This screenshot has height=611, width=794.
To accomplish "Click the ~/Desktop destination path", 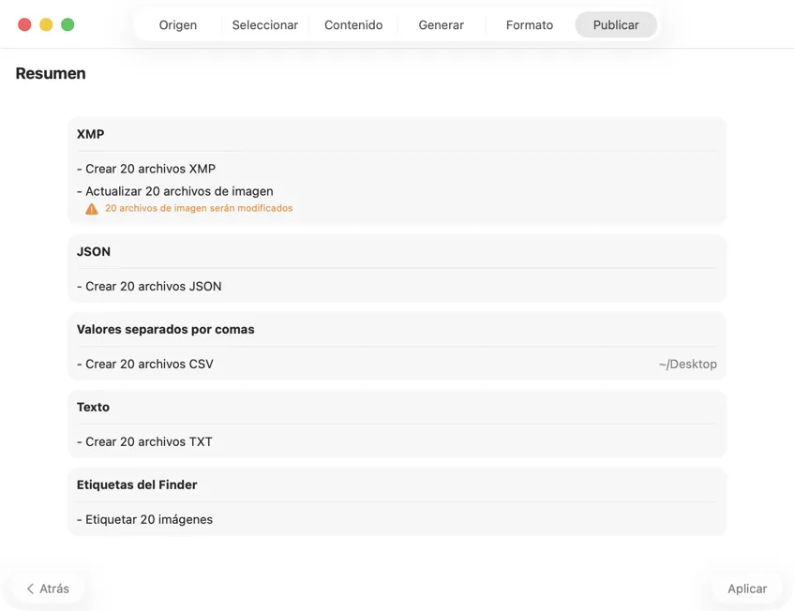I will [x=687, y=365].
